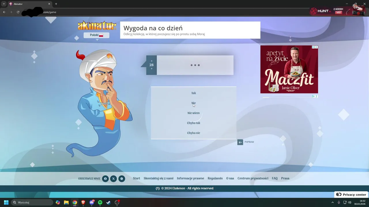Open the Facebook follow icon
The image size is (369, 207).
coord(105,179)
